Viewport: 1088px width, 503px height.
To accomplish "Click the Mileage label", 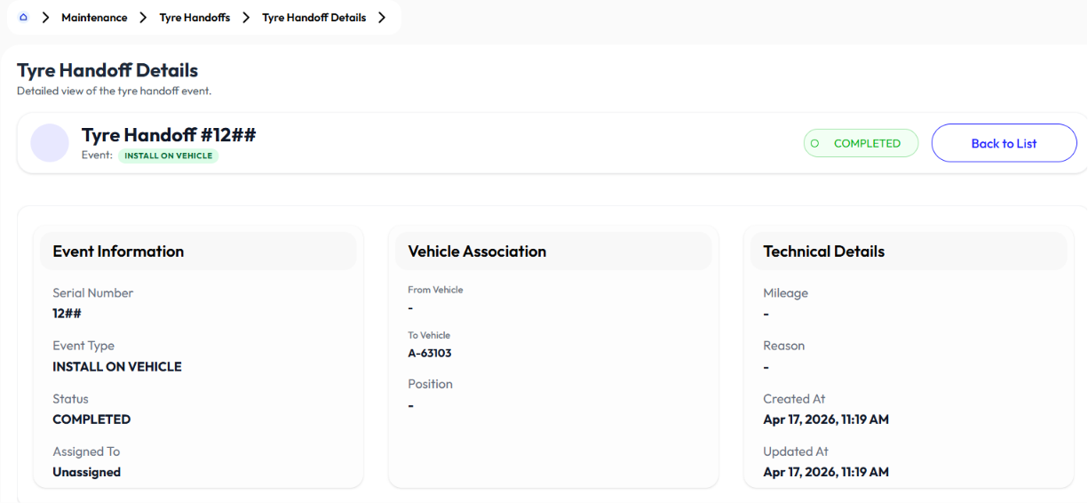I will [x=785, y=293].
